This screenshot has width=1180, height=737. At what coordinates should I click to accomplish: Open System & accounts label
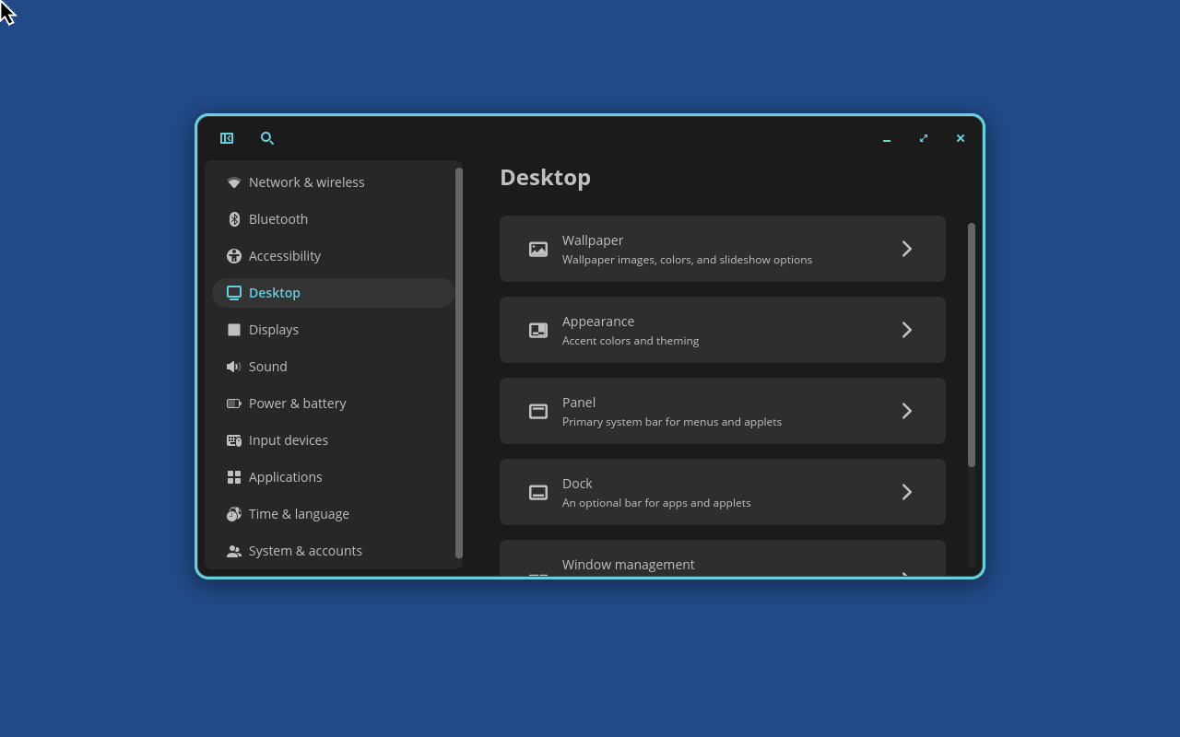305,551
